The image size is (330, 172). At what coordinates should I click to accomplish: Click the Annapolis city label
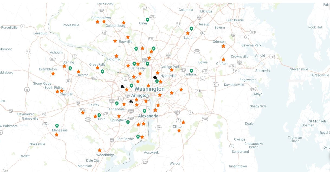263,70
